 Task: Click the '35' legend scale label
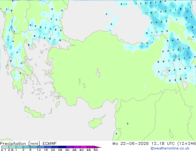tap(74, 150)
